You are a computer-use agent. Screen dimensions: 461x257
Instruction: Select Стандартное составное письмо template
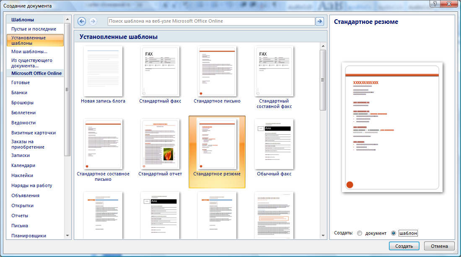[x=103, y=150]
